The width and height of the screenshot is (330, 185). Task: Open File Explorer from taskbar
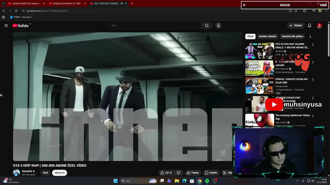coord(177,181)
